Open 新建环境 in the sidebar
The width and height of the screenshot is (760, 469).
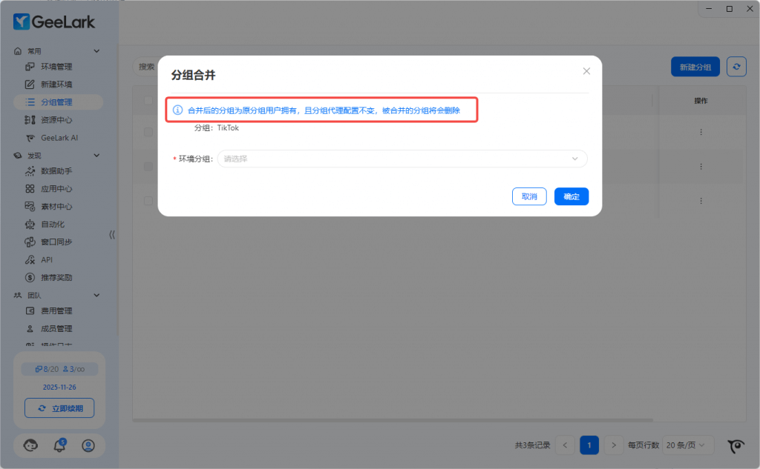56,84
